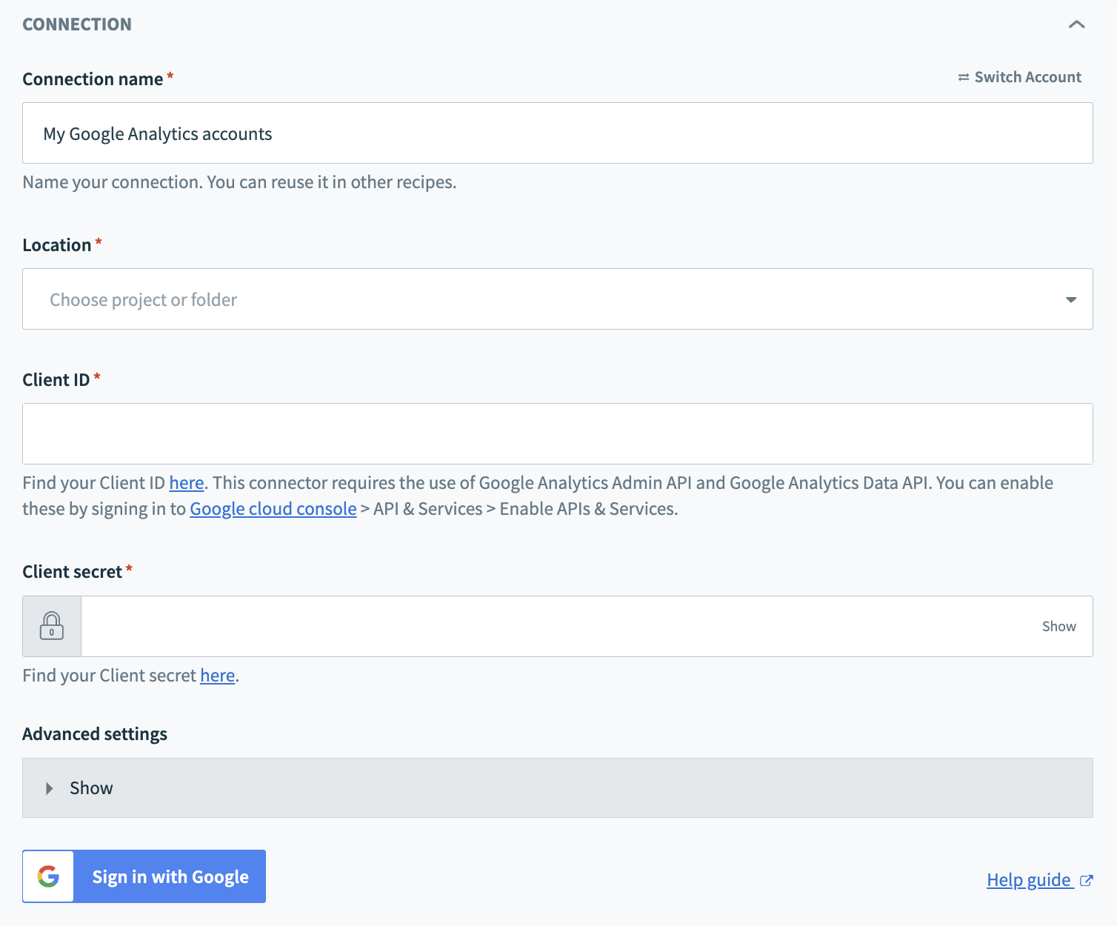Click here to find your Client secret
This screenshot has height=926, width=1117.
[217, 675]
